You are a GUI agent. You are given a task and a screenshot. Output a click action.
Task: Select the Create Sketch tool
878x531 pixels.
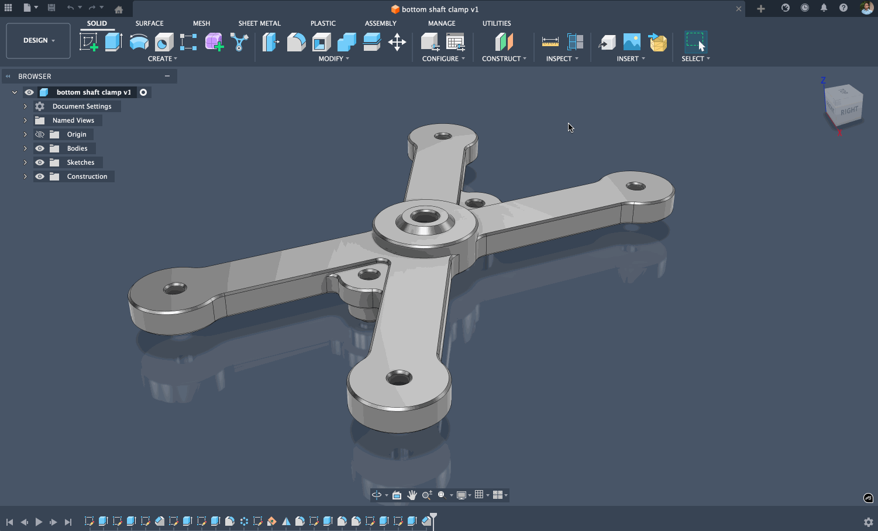pos(88,42)
